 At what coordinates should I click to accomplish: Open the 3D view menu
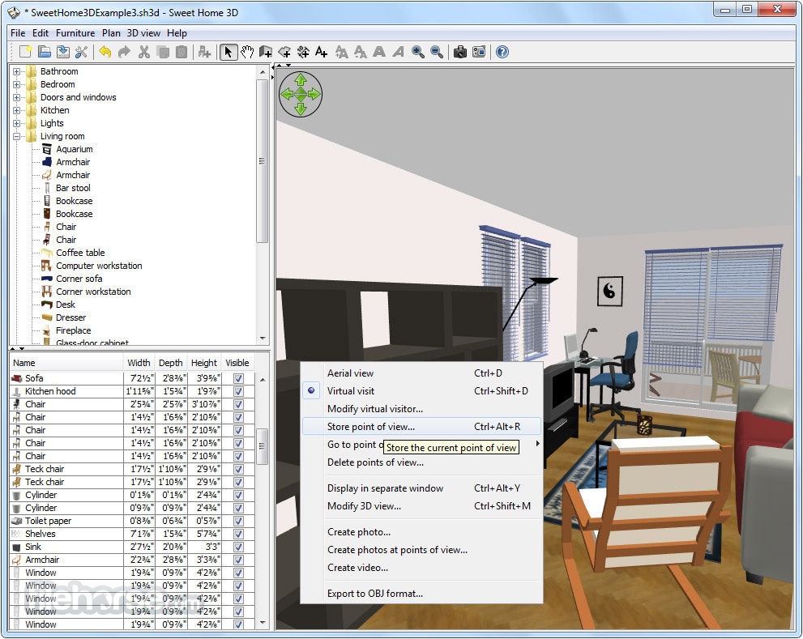[x=143, y=32]
